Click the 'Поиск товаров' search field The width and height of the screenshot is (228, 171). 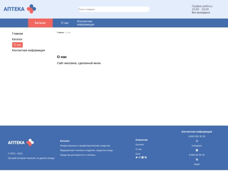click(x=114, y=9)
